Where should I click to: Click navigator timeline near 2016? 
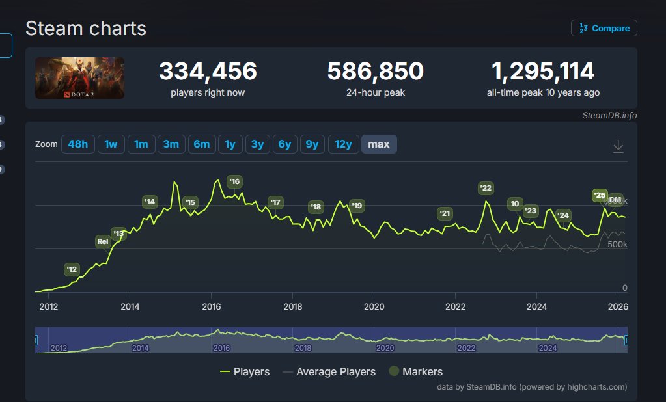(x=221, y=347)
